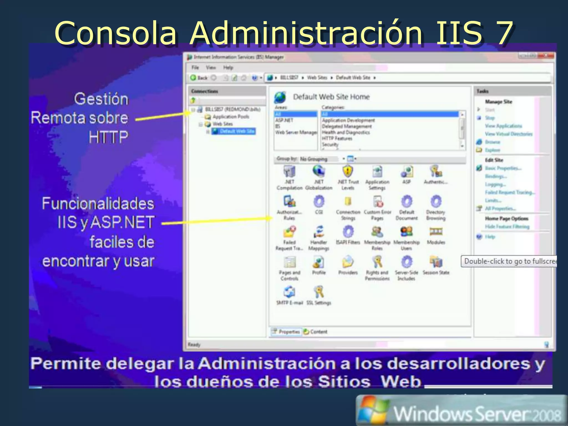Expand the Default Web Site node
This screenshot has width=568, height=426.
(x=208, y=131)
